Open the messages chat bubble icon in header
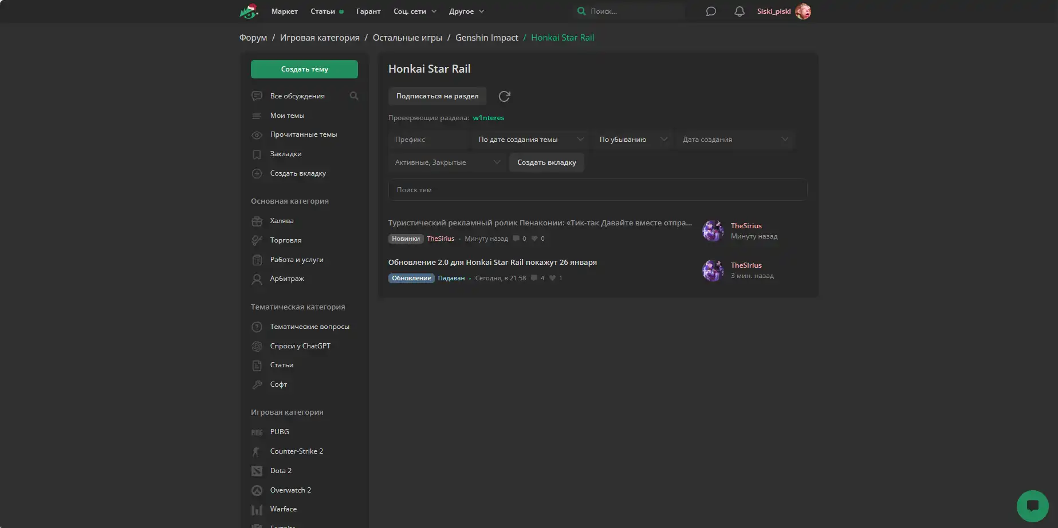The image size is (1058, 528). (x=711, y=11)
